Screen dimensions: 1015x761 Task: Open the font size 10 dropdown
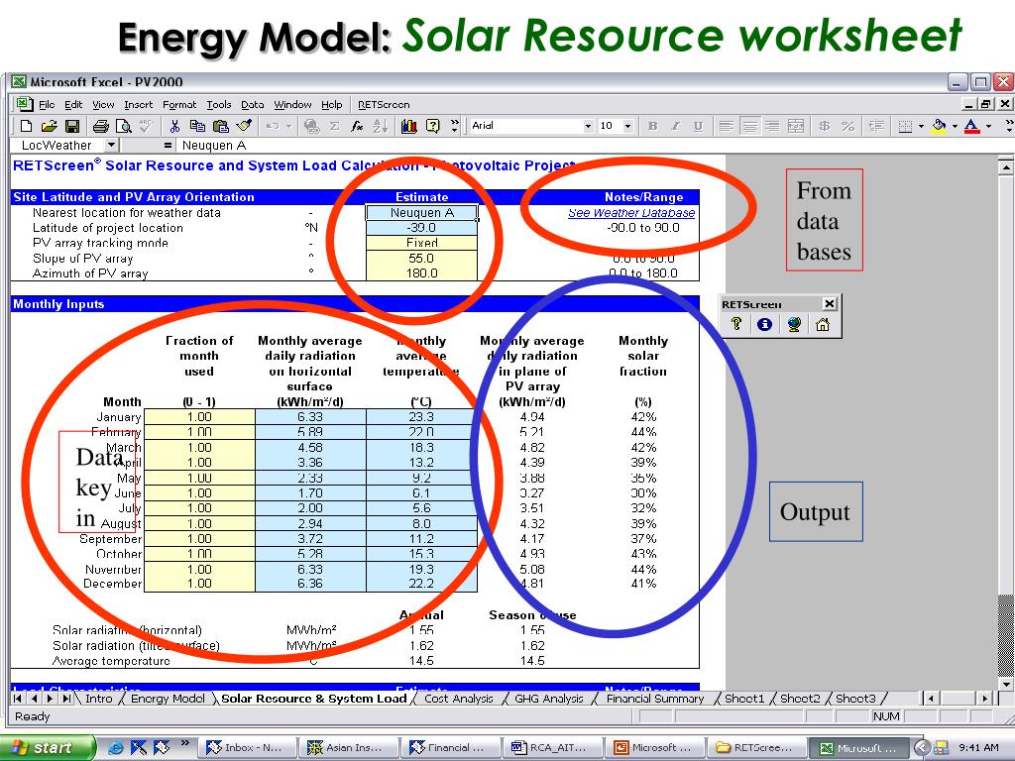click(627, 126)
